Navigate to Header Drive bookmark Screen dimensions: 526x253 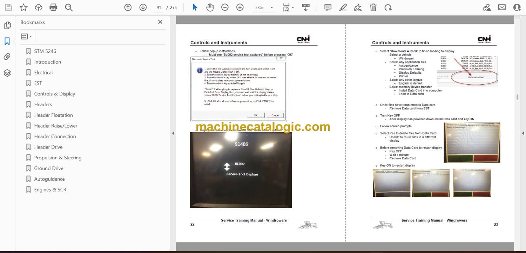48,147
